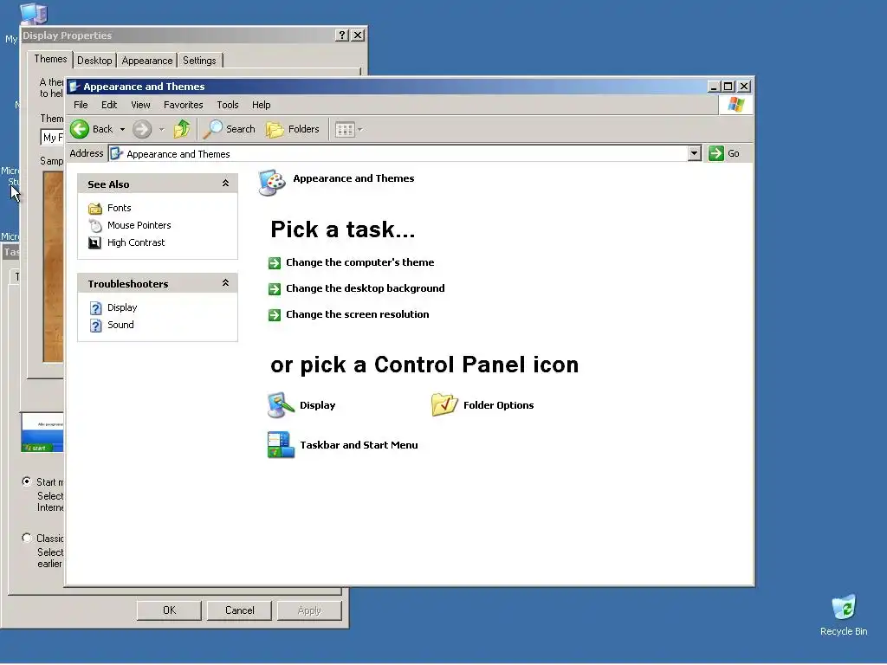Image resolution: width=887 pixels, height=665 pixels.
Task: Switch to Settings tab in Display Properties
Action: [200, 61]
